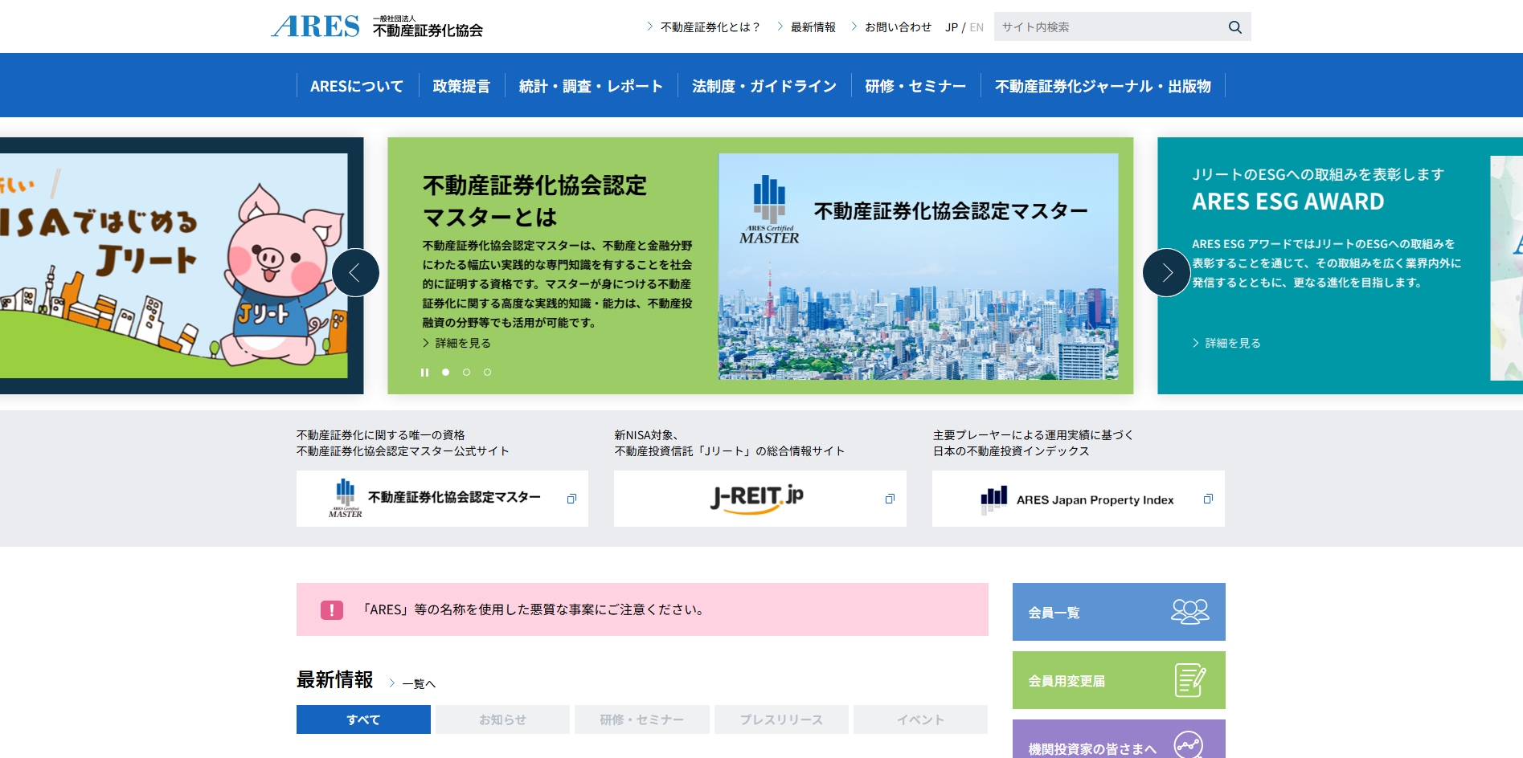The width and height of the screenshot is (1523, 758).
Task: Click the Tokyo skyline マスター image
Action: [x=919, y=267]
